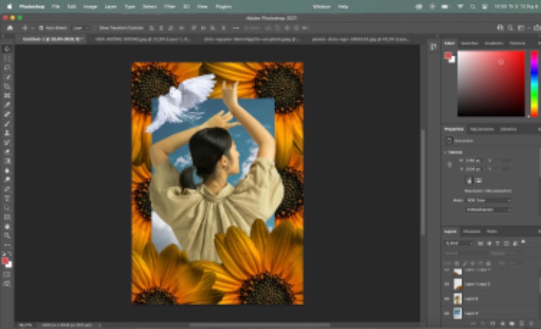541x329 pixels.
Task: Click the horizontal canvas scrollbar
Action: point(260,325)
